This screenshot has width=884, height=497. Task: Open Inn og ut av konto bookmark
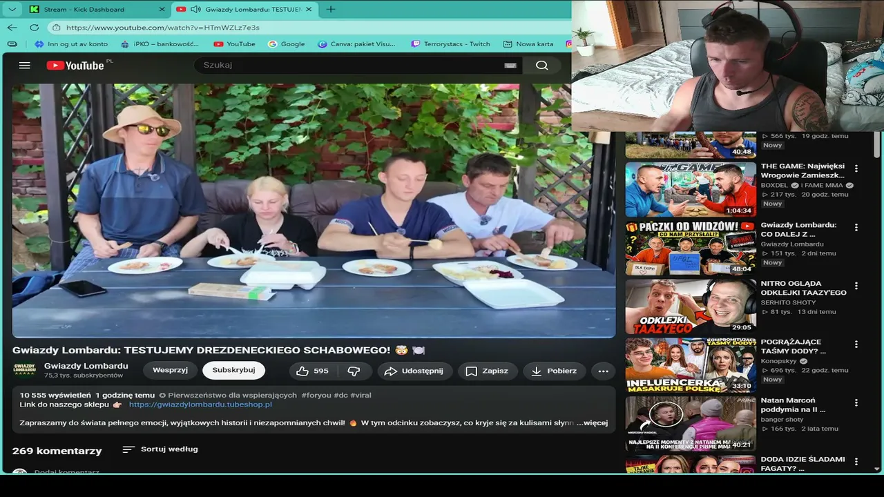coord(71,43)
